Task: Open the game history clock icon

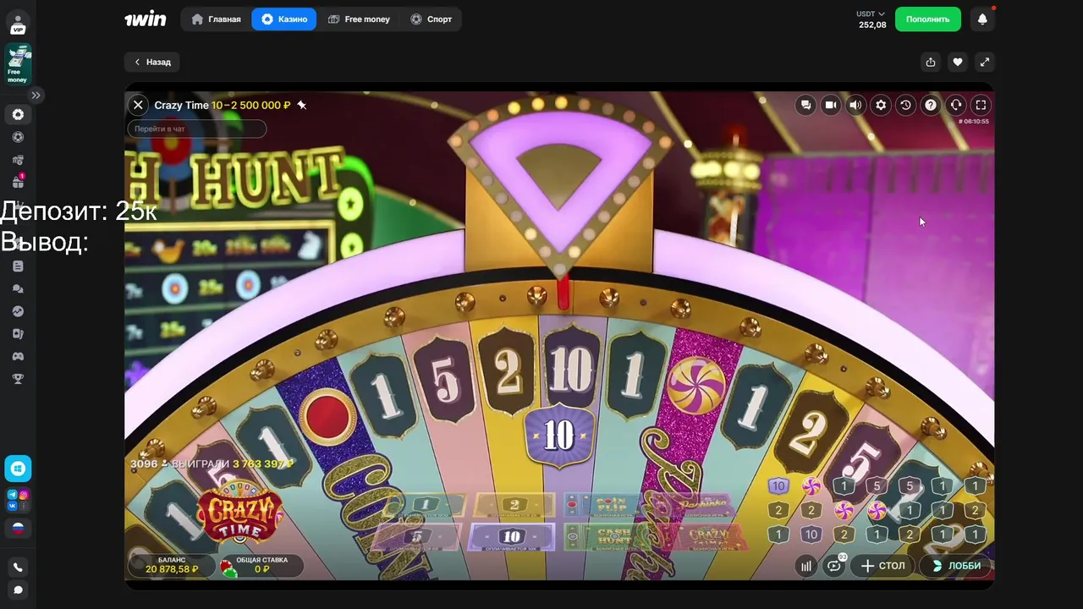Action: click(905, 105)
